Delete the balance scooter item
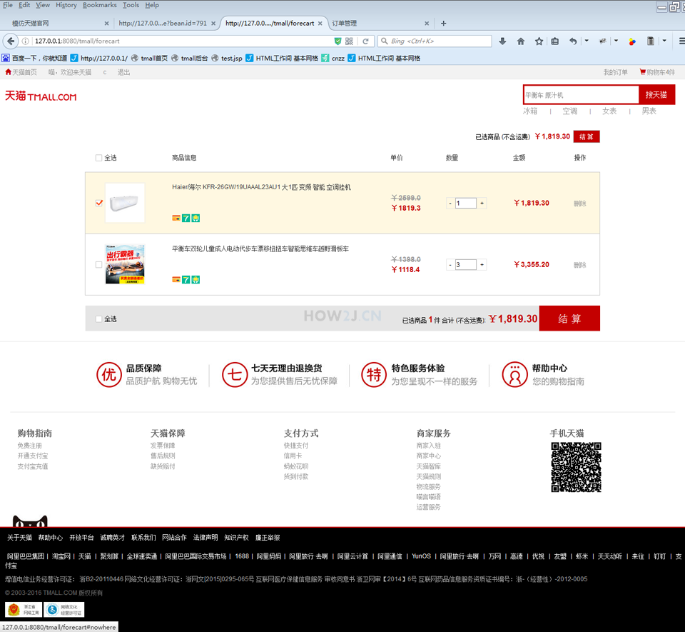 click(x=579, y=265)
